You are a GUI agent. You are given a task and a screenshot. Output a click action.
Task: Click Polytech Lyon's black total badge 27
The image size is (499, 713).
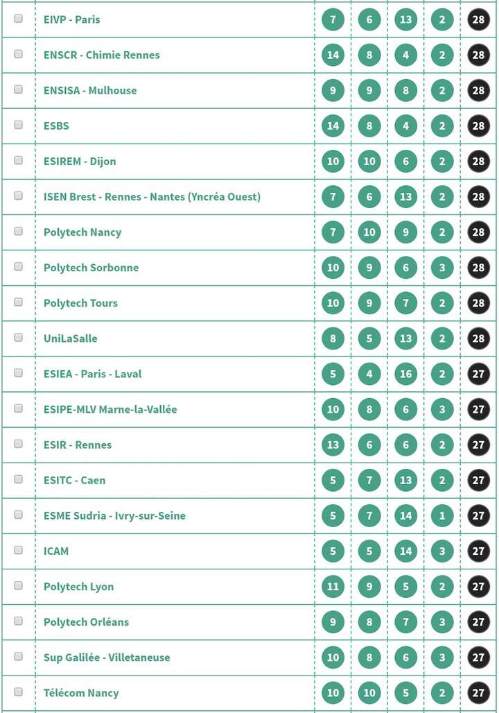coord(478,586)
